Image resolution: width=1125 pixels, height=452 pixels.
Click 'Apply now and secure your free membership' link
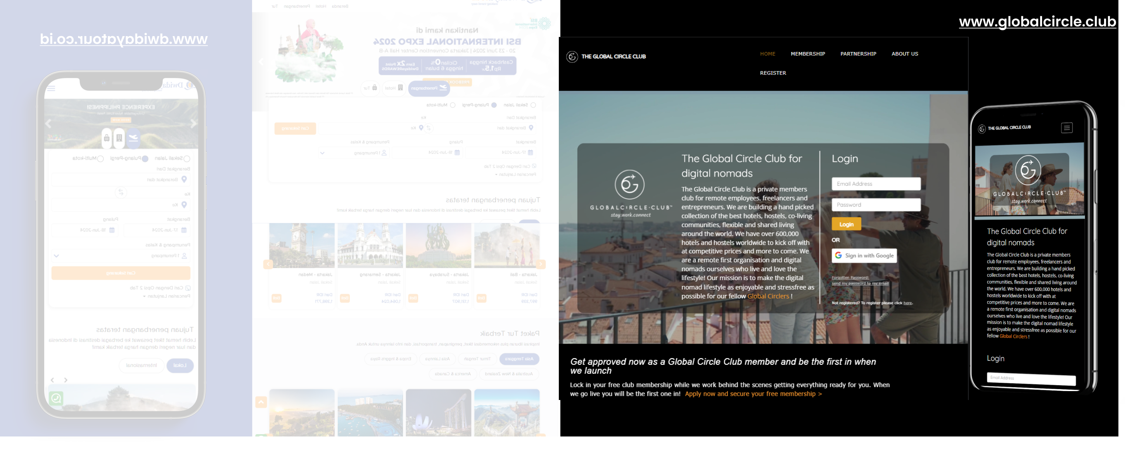[753, 394]
